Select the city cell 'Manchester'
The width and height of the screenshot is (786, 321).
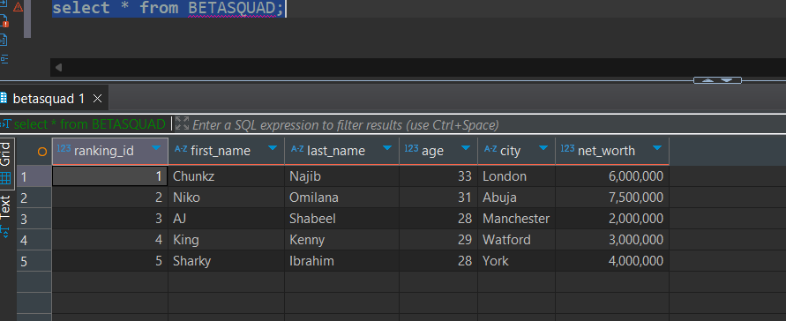pyautogui.click(x=516, y=219)
